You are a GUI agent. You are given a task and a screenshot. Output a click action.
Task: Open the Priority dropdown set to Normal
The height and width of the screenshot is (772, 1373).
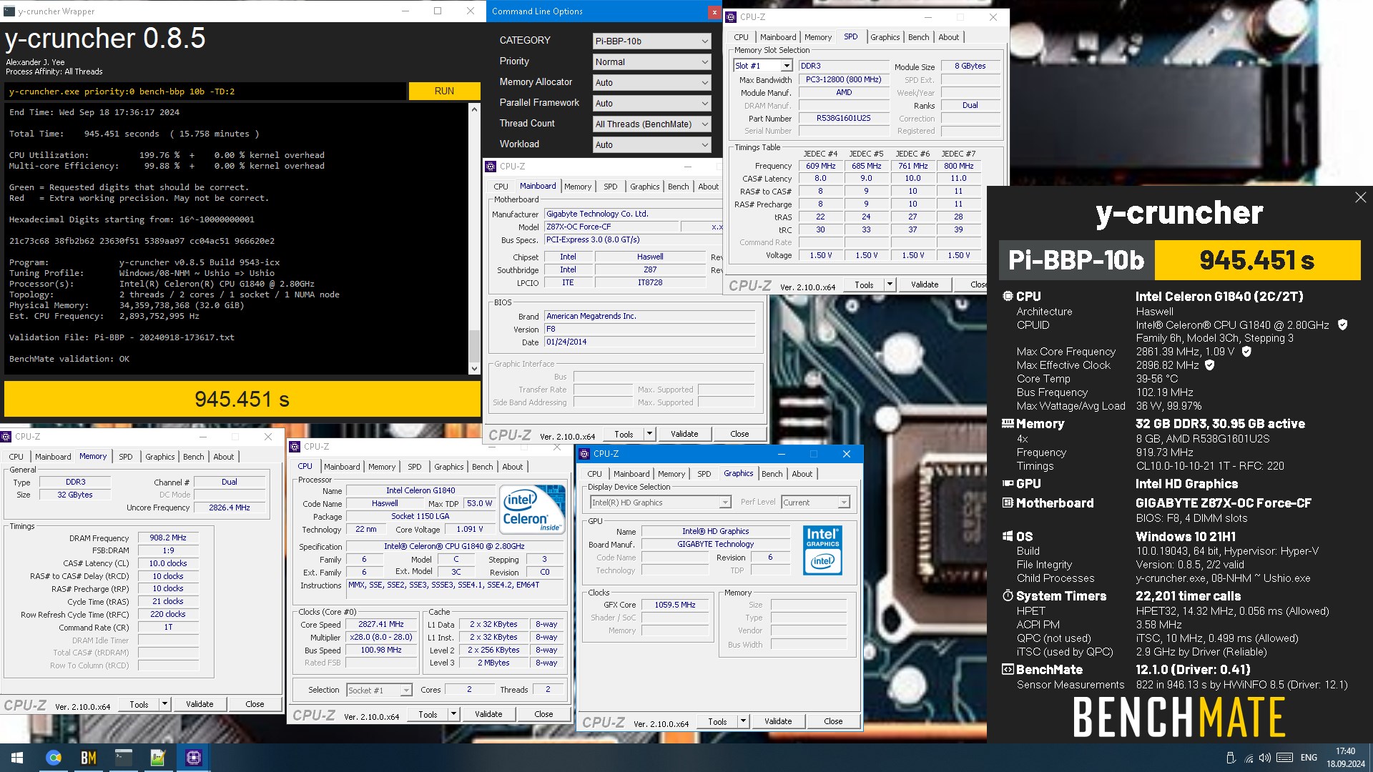click(651, 62)
